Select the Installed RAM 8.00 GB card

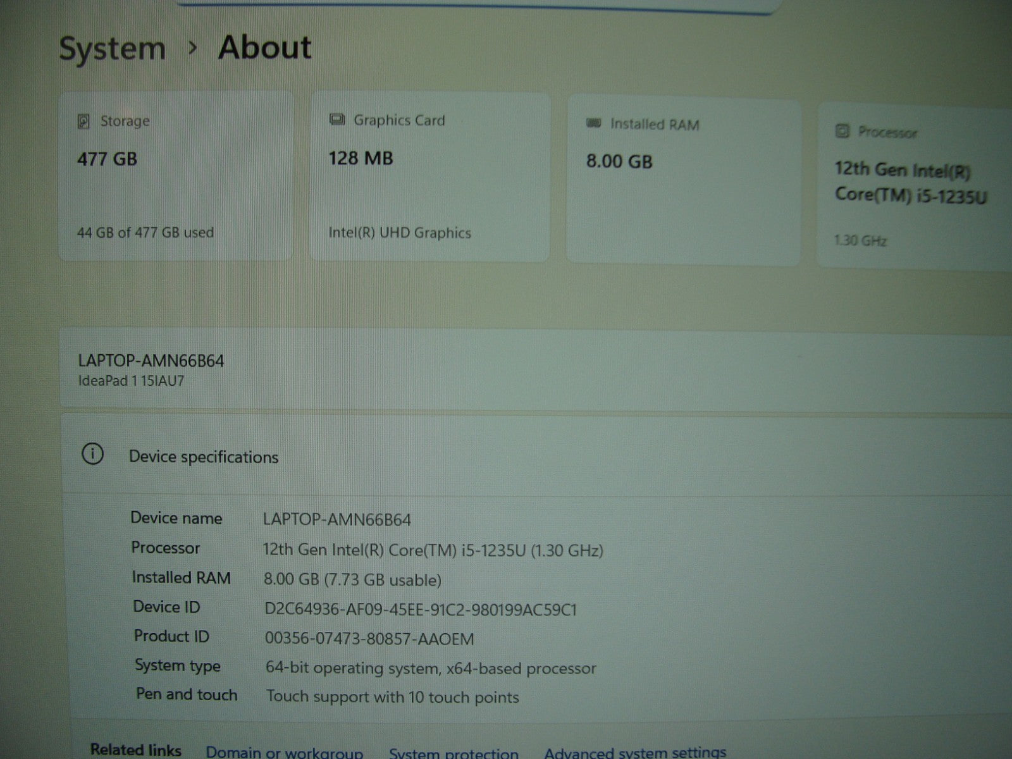point(683,180)
